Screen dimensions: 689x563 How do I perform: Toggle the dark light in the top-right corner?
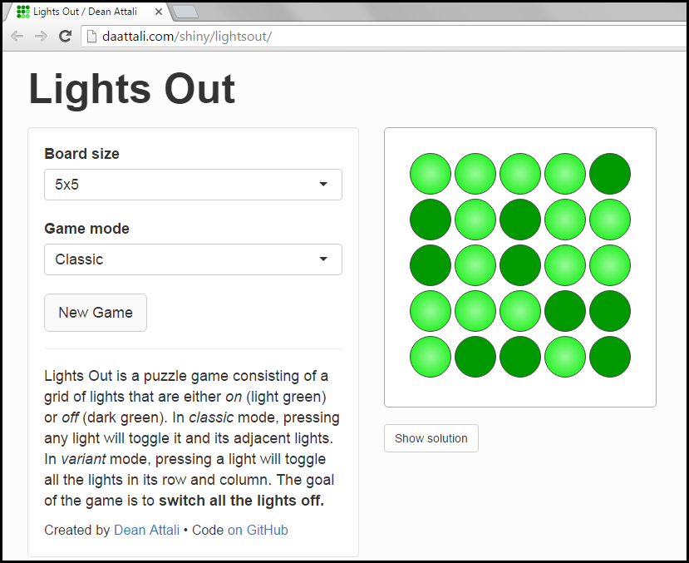(x=609, y=174)
